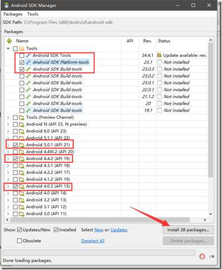Viewport: 222px width, 270px height.
Task: Click wrench icon for Build-tools rev 23.0.3
Action: point(28,69)
